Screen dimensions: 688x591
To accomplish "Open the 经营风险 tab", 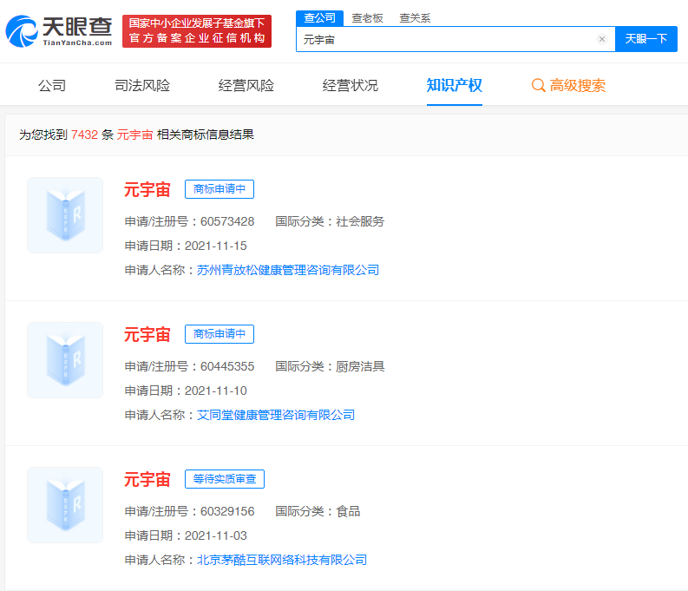I will point(246,85).
